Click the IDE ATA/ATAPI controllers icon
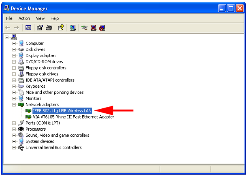The image size is (248, 177). 21,80
